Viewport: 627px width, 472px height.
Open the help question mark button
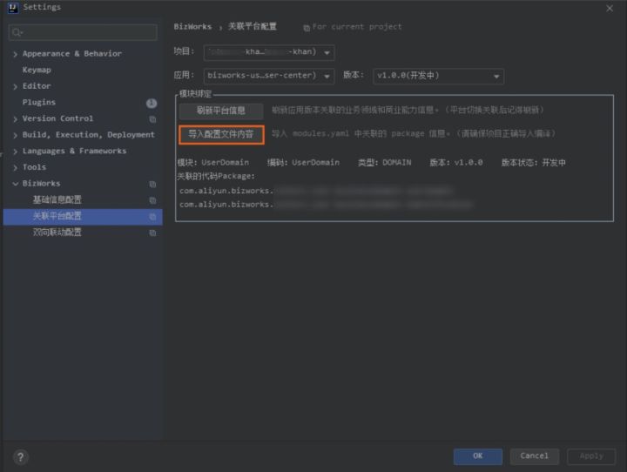click(20, 457)
